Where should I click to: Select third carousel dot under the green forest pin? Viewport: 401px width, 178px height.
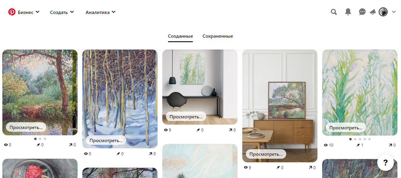point(45,139)
